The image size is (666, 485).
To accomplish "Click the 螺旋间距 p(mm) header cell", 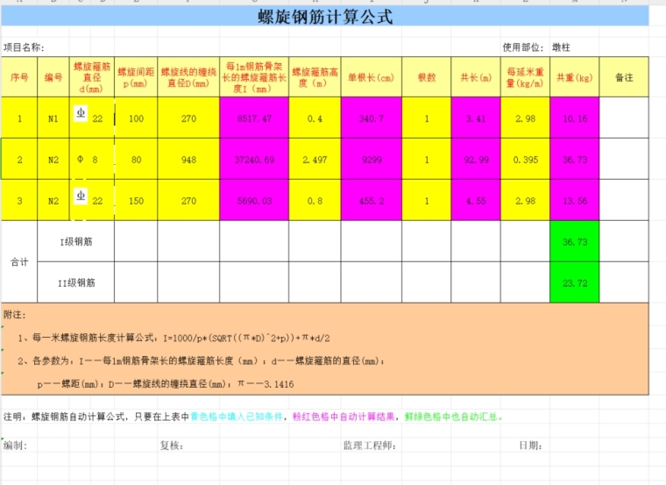I will (x=136, y=77).
